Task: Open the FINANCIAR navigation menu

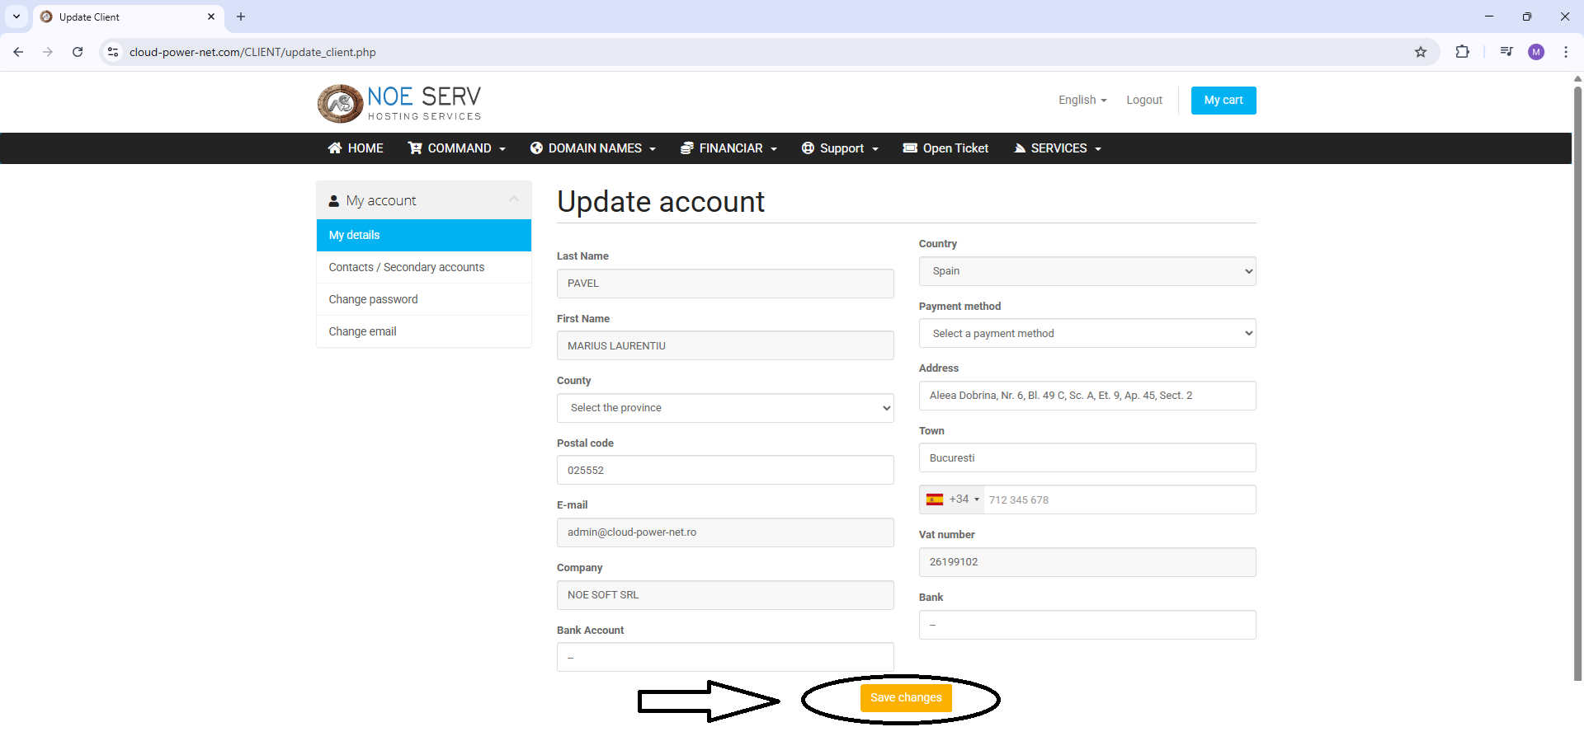Action: click(x=729, y=148)
